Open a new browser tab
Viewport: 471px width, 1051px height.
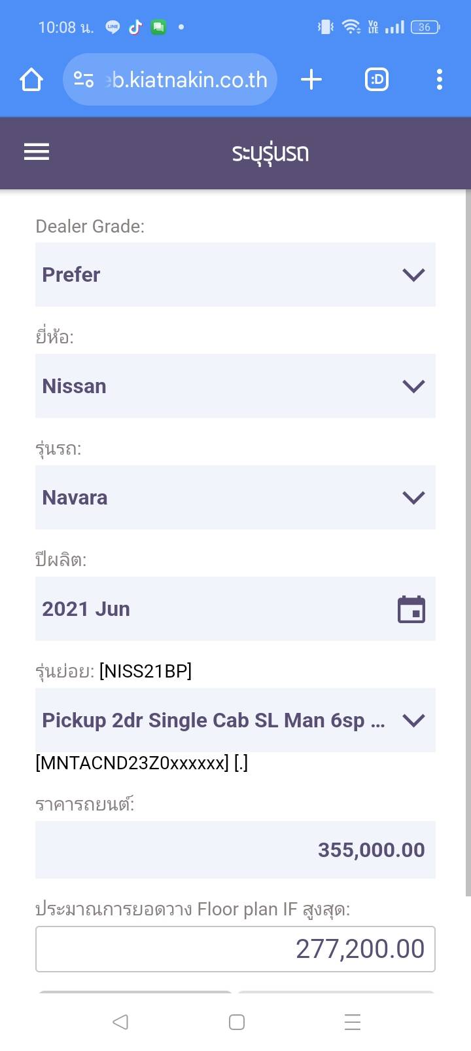311,80
